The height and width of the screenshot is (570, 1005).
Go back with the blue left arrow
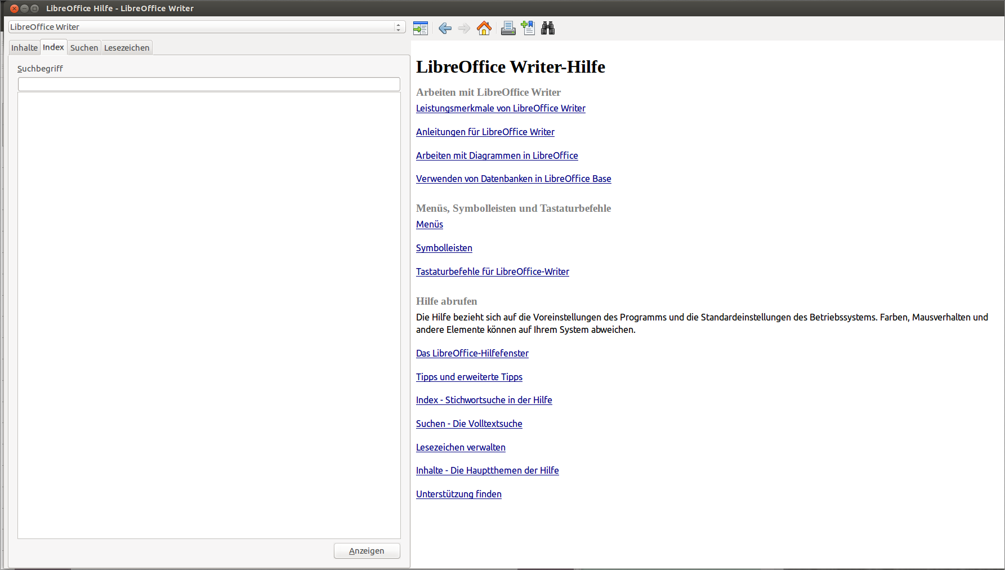(x=445, y=28)
